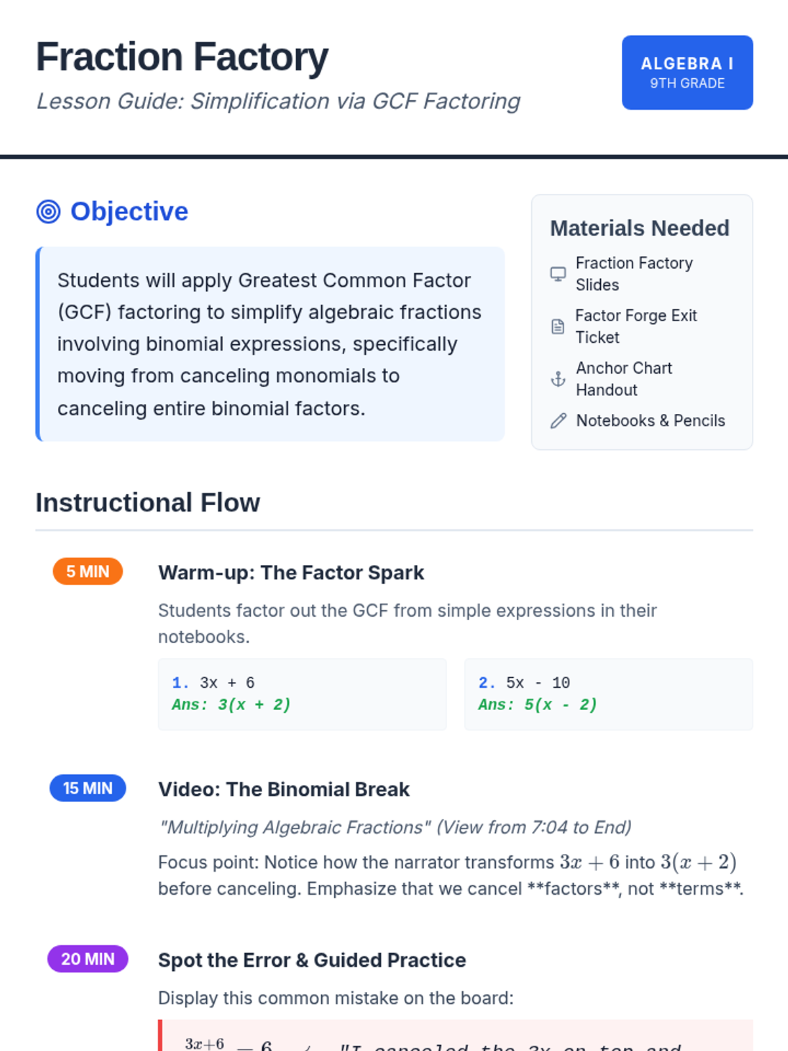Click the anchor icon next to Anchor Chart Handout
Image resolution: width=788 pixels, height=1051 pixels.
(x=558, y=379)
